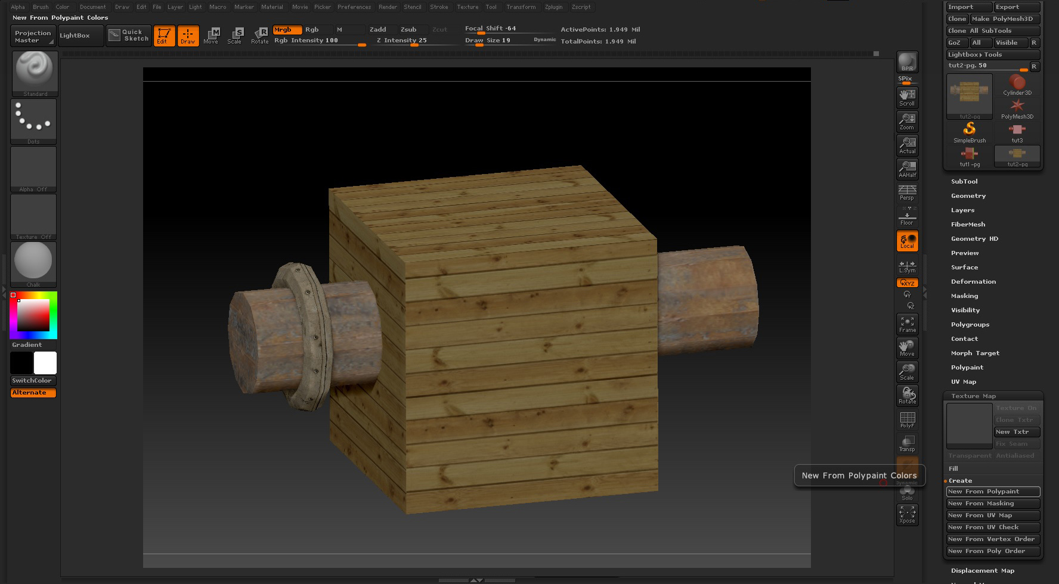The height and width of the screenshot is (584, 1059).
Task: Open the Xpose icon
Action: click(x=907, y=515)
